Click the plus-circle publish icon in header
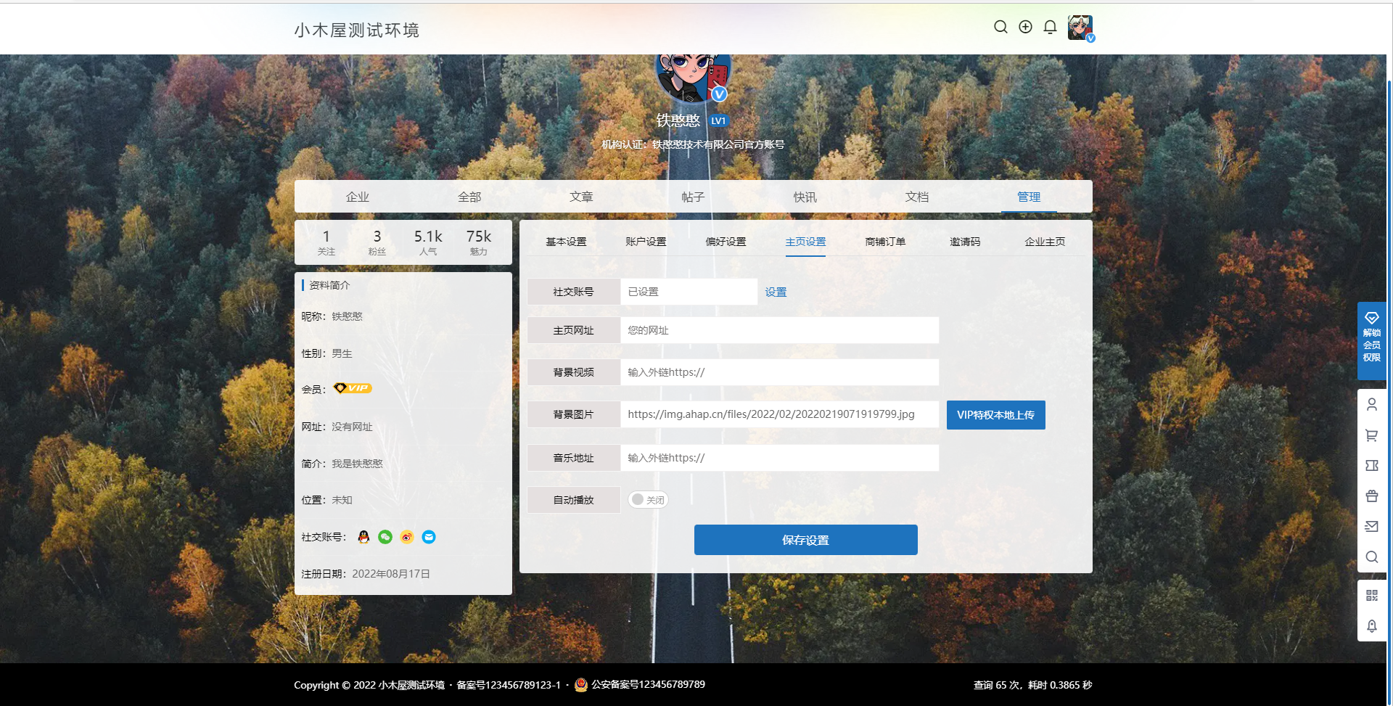The height and width of the screenshot is (706, 1393). tap(1025, 27)
